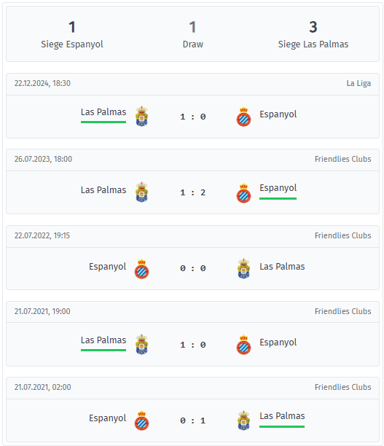Screen dimensions: 384x446
Task: Click Espanyol crest in 22.07.2022 match
Action: (x=141, y=269)
